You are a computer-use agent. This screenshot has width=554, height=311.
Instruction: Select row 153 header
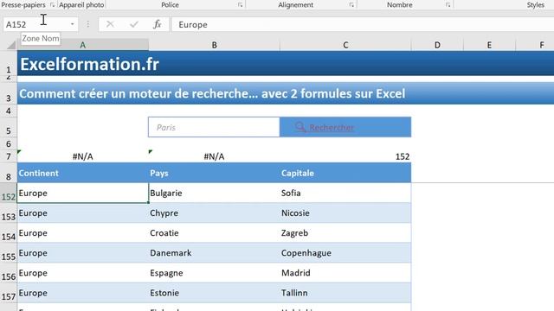[x=9, y=213]
